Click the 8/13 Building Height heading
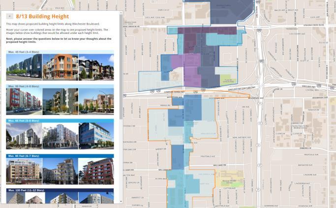Viewport: 336px width, 208px height. [x=42, y=16]
